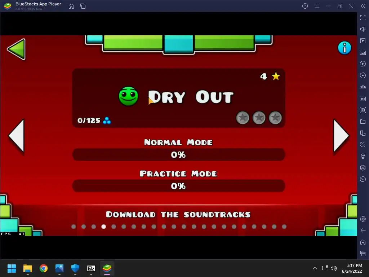Open the multi-window tabs icon in title bar
The width and height of the screenshot is (369, 277).
click(x=83, y=6)
